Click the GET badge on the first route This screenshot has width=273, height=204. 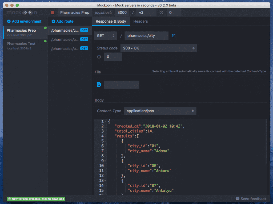tap(84, 30)
